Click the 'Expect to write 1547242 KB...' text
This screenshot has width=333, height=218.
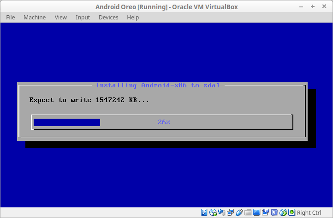tap(89, 100)
